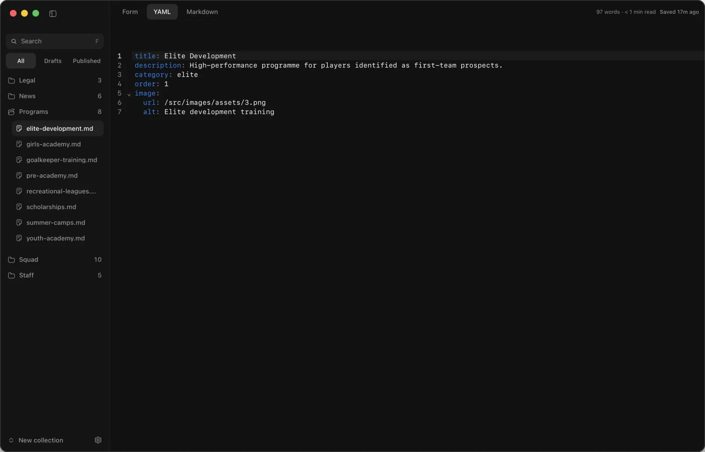Click the Squad folder icon

(11, 260)
